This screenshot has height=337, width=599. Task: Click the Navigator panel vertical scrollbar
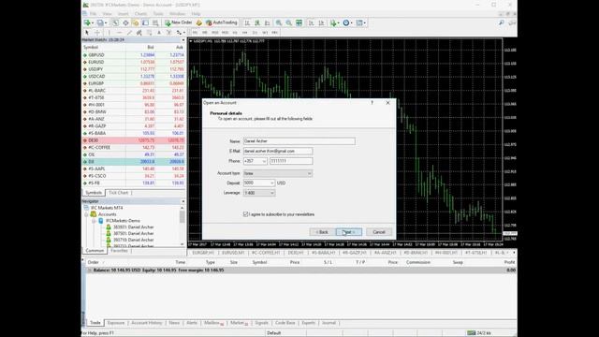coord(183,227)
